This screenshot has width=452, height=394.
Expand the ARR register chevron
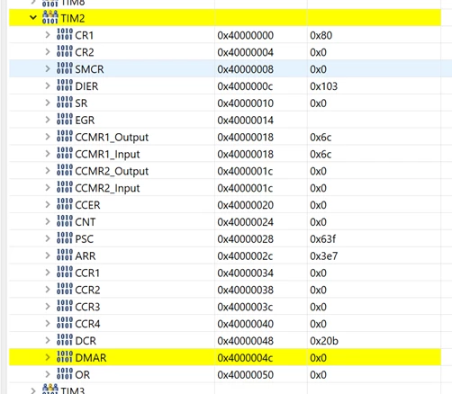pyautogui.click(x=48, y=255)
